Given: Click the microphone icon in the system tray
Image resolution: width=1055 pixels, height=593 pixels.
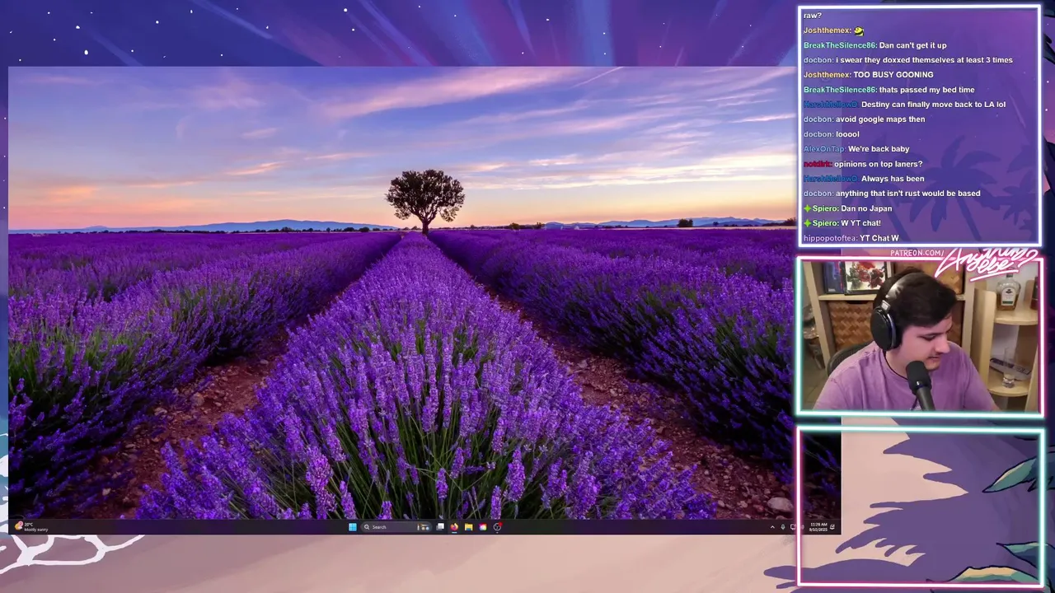Looking at the screenshot, I should 783,527.
